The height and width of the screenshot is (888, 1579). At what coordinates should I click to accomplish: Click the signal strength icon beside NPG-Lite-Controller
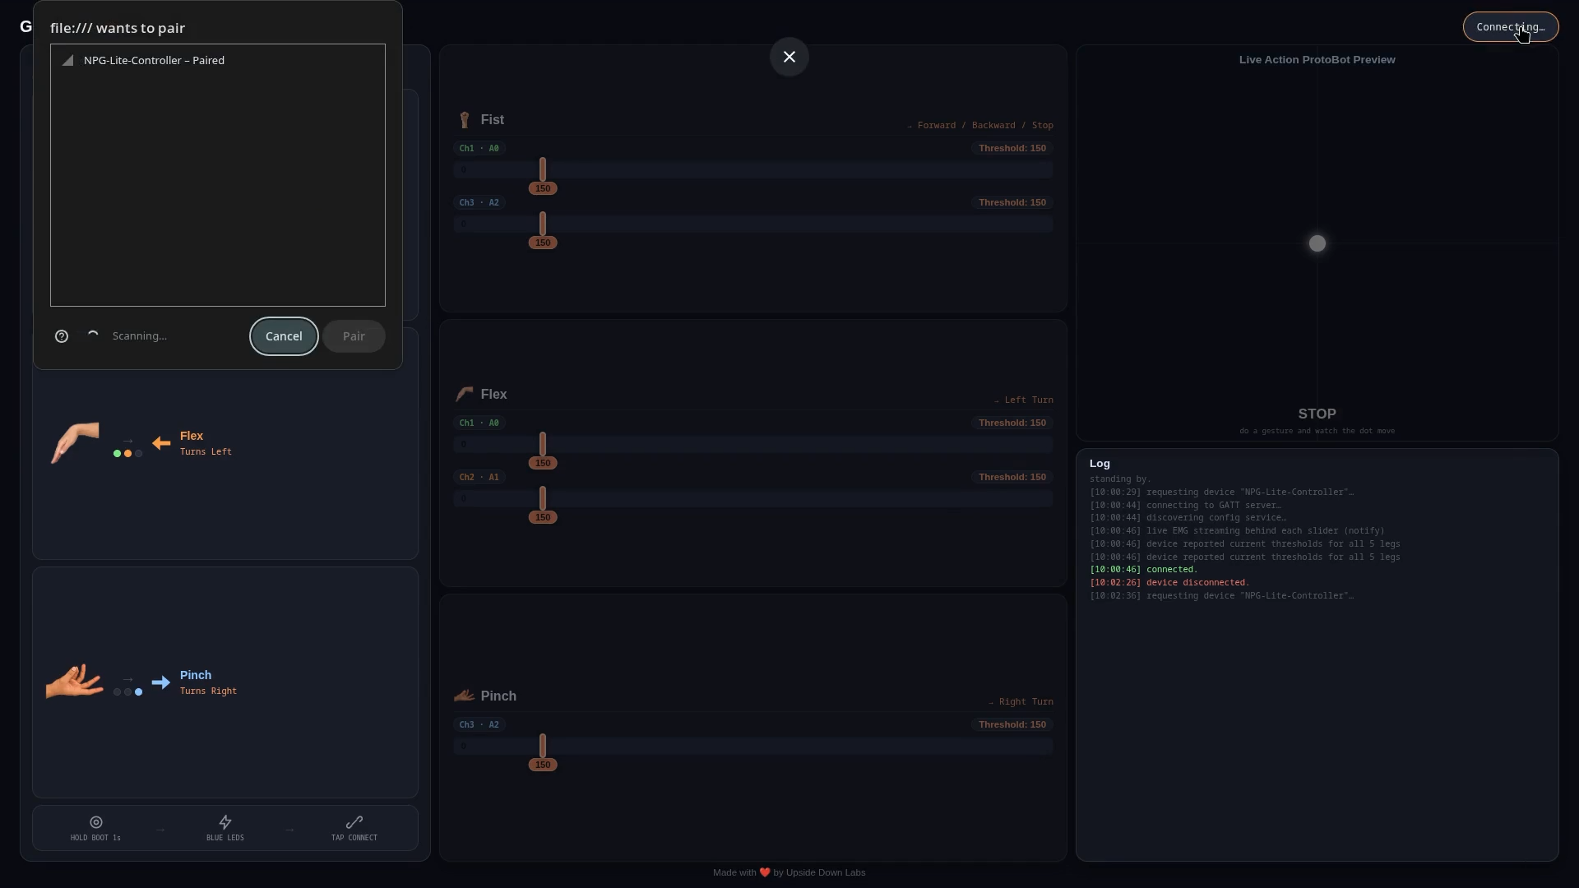[x=67, y=60]
